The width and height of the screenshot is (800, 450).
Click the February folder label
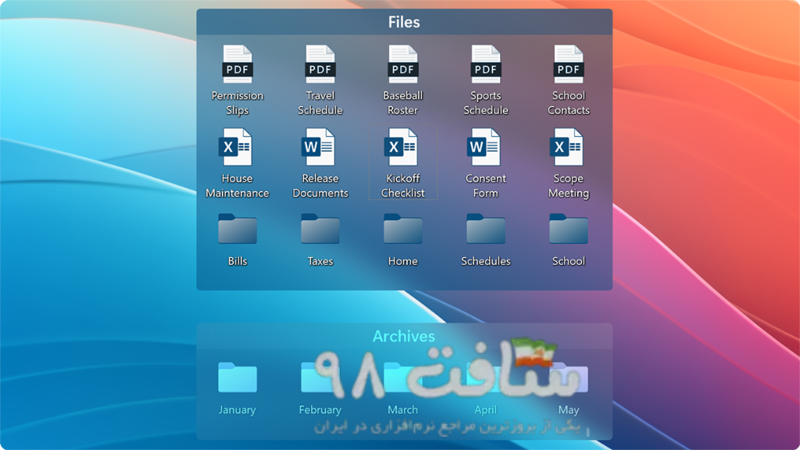[x=320, y=409]
